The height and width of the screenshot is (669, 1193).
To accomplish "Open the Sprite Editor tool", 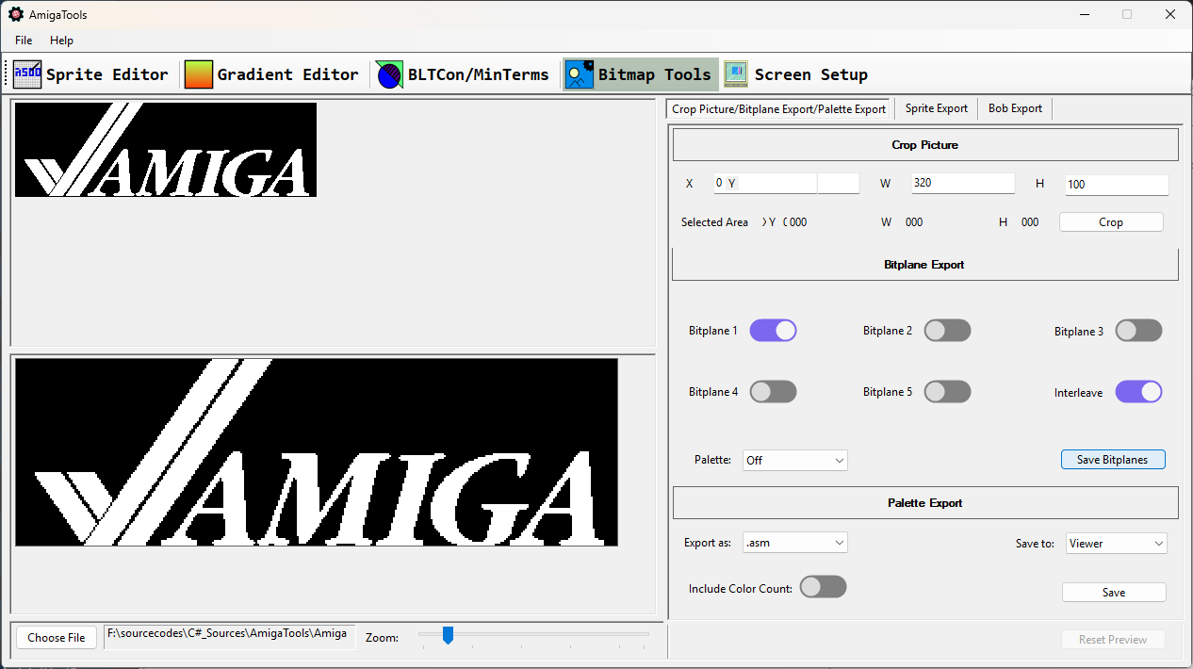I will (91, 74).
